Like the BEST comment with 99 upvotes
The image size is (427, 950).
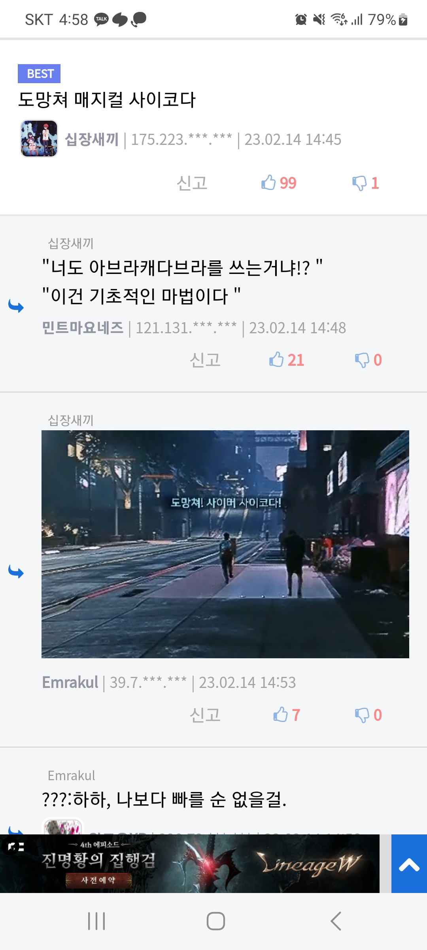click(279, 183)
